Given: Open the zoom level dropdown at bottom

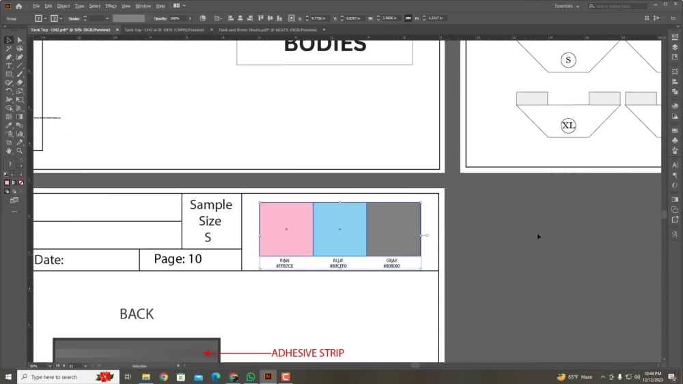Looking at the screenshot, I should pyautogui.click(x=49, y=366).
